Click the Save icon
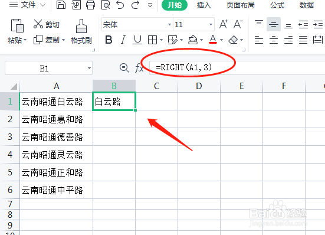325x235 pixels. coord(61,5)
